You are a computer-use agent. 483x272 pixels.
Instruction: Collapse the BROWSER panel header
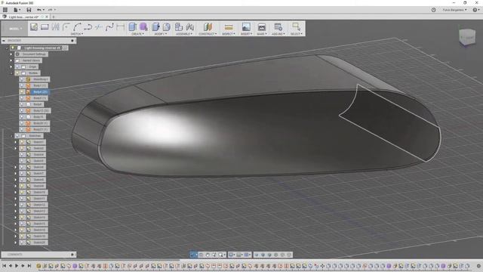point(4,40)
